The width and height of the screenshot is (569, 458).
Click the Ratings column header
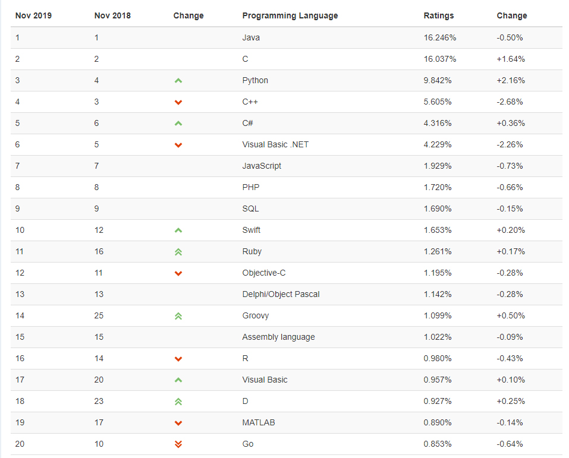(438, 15)
